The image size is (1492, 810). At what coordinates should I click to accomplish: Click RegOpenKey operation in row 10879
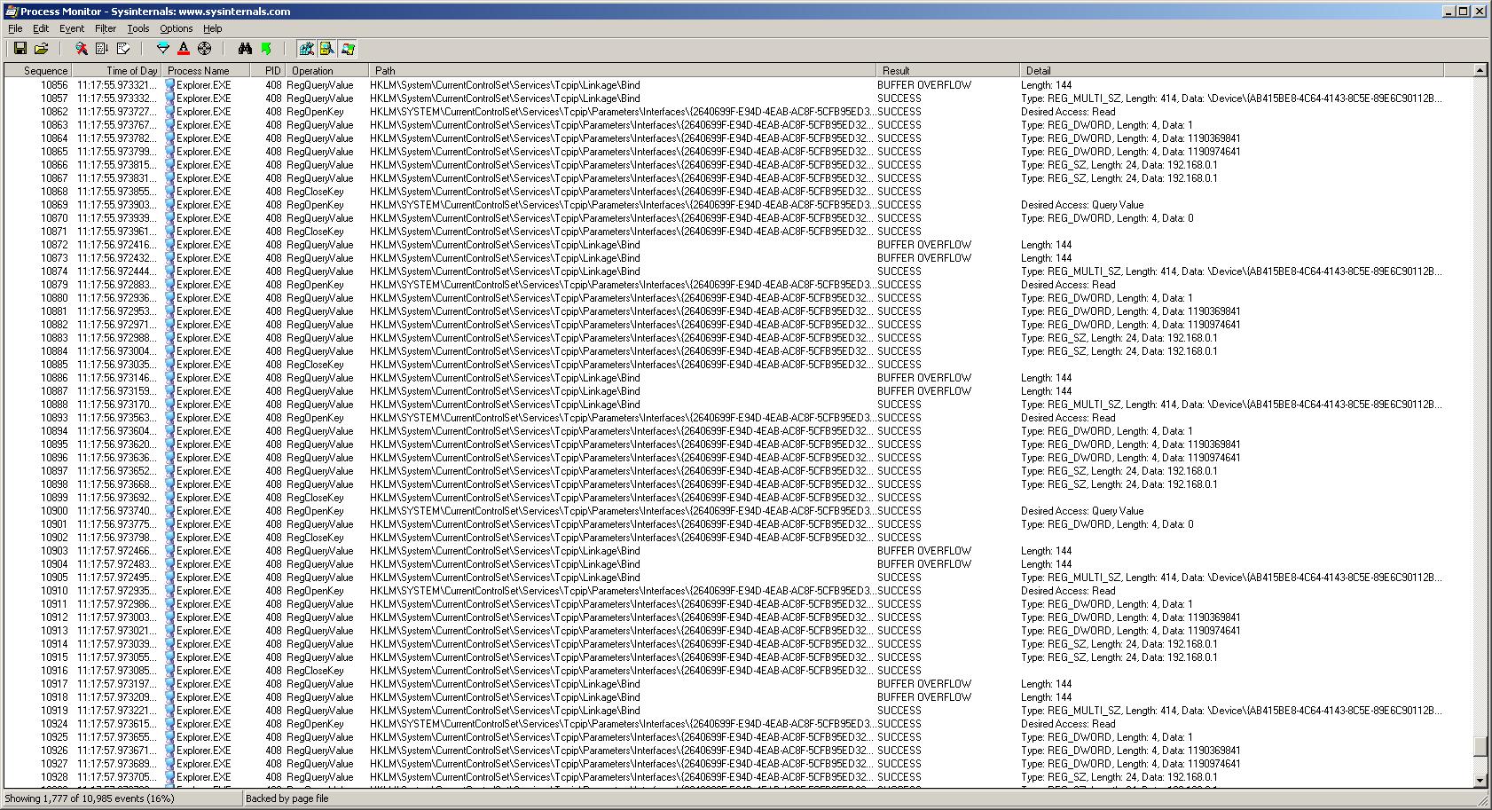point(315,285)
